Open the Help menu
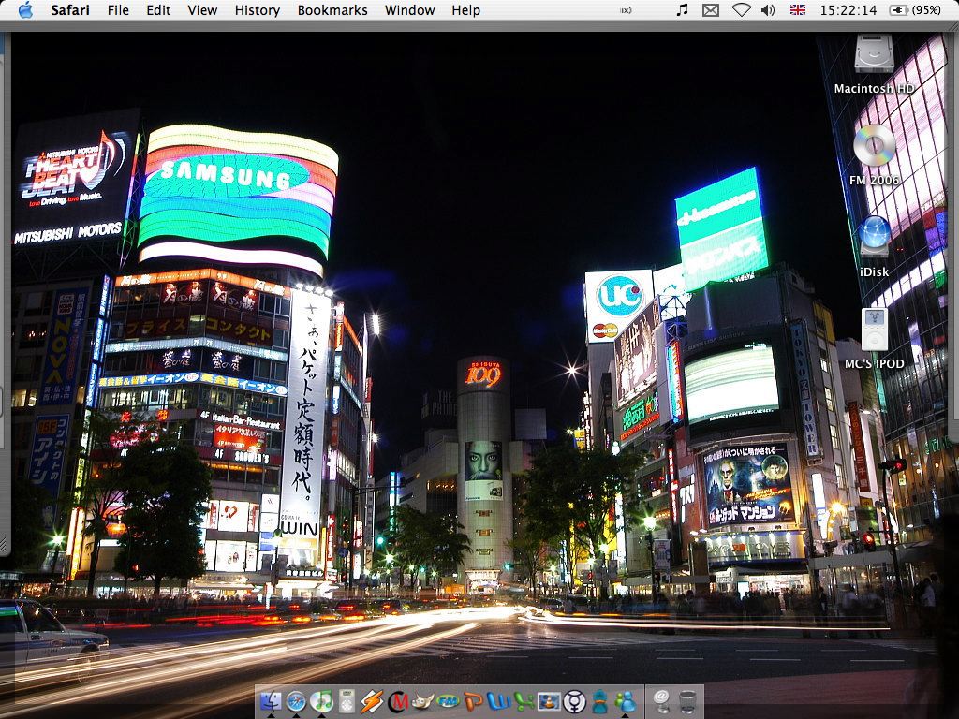This screenshot has width=959, height=719. [466, 10]
